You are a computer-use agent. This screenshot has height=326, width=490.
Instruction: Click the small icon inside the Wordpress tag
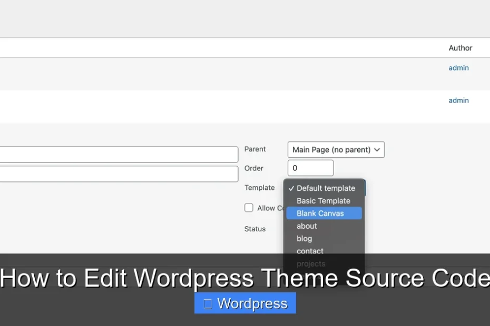click(x=208, y=303)
